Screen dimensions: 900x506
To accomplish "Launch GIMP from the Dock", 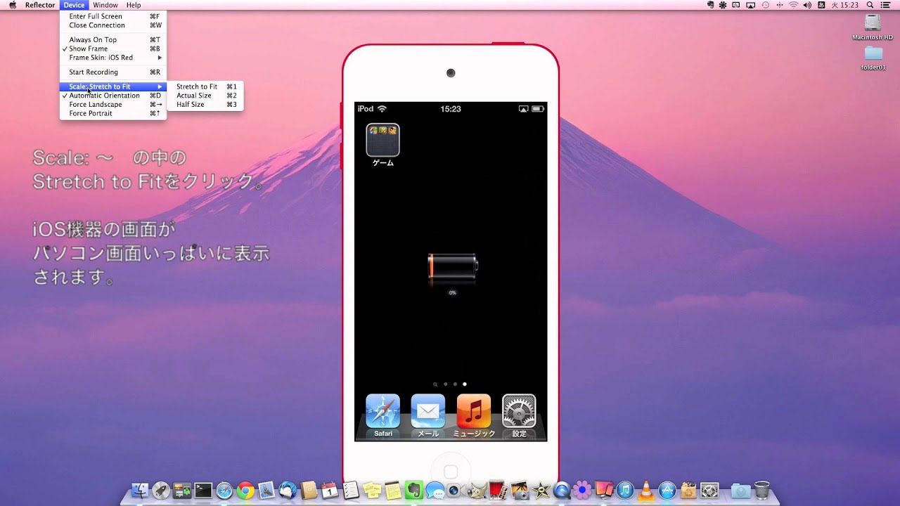I will tap(476, 490).
